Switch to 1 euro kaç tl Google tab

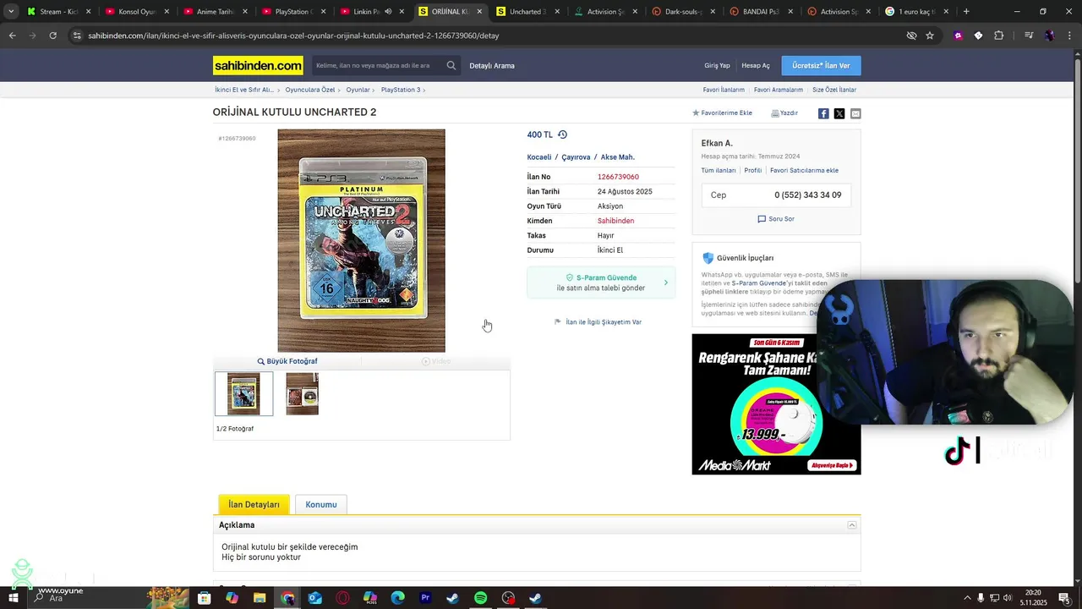click(916, 12)
